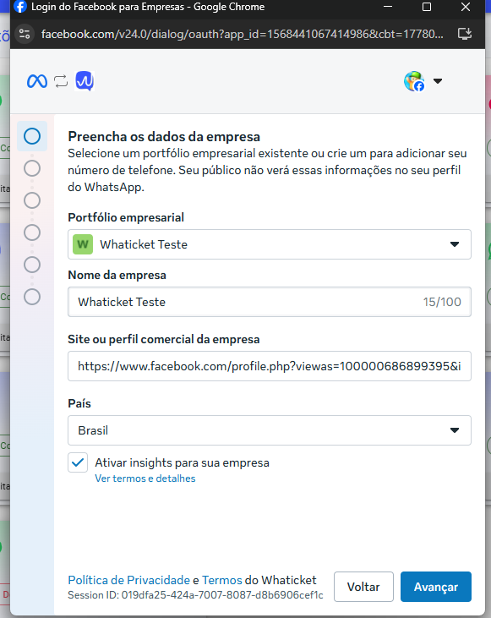Screen dimensions: 491x618
Task: Open the Termos link
Action: 222,580
